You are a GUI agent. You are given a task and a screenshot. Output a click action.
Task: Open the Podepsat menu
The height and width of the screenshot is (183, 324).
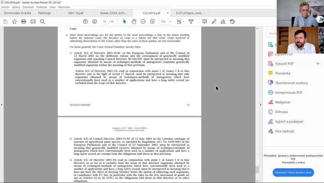[42, 7]
